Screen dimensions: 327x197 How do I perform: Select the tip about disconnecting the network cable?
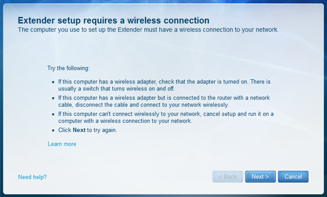coord(164,101)
